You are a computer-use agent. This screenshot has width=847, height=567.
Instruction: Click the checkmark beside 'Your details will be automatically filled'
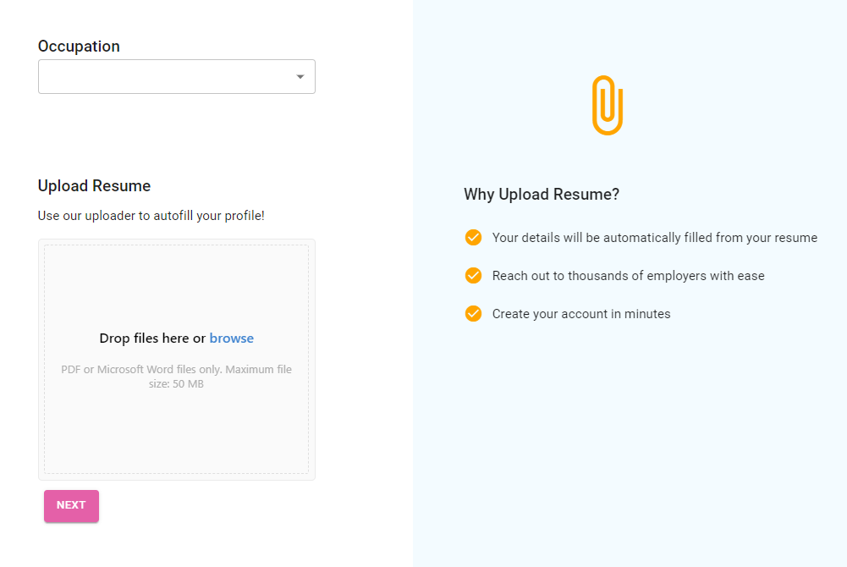point(473,237)
